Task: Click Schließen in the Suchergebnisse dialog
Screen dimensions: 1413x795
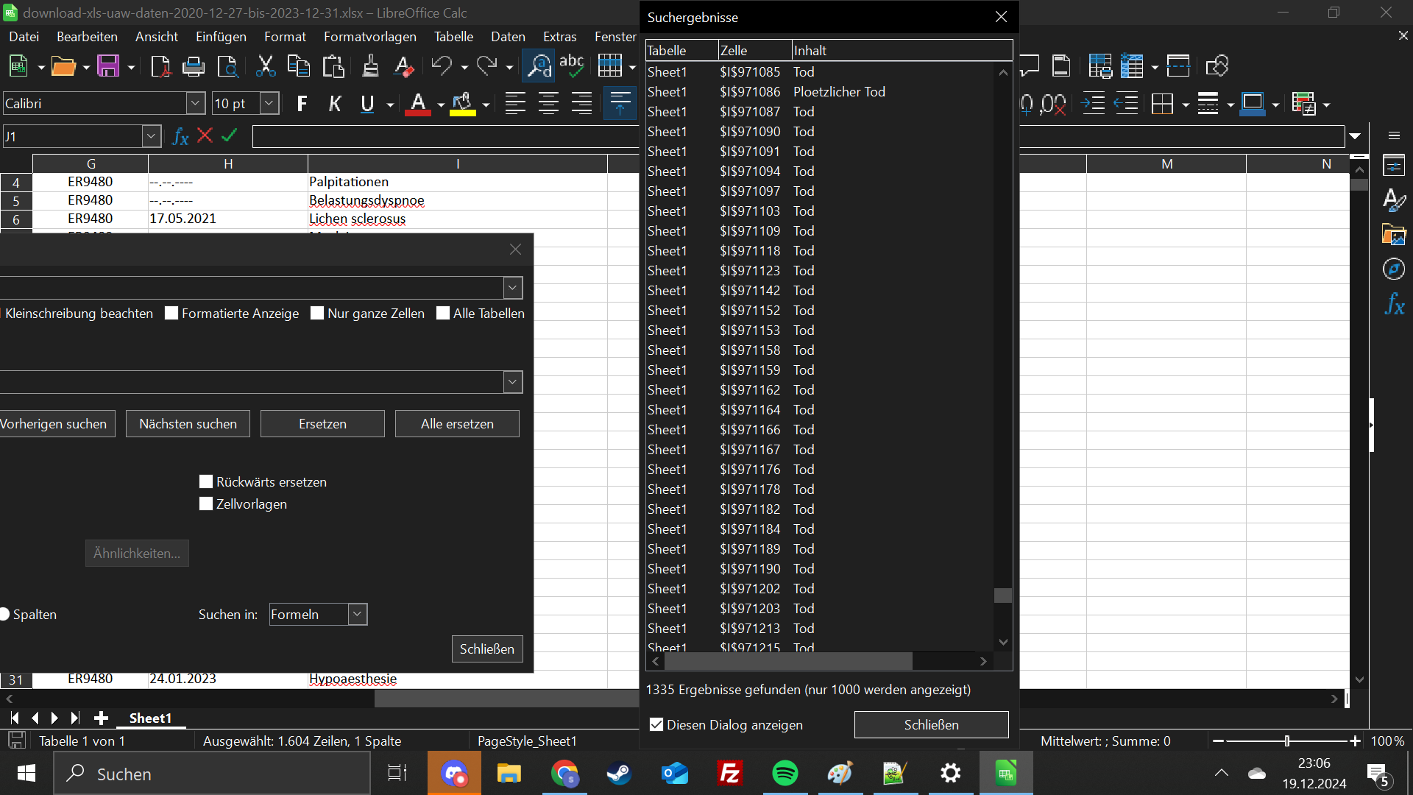Action: pyautogui.click(x=931, y=725)
